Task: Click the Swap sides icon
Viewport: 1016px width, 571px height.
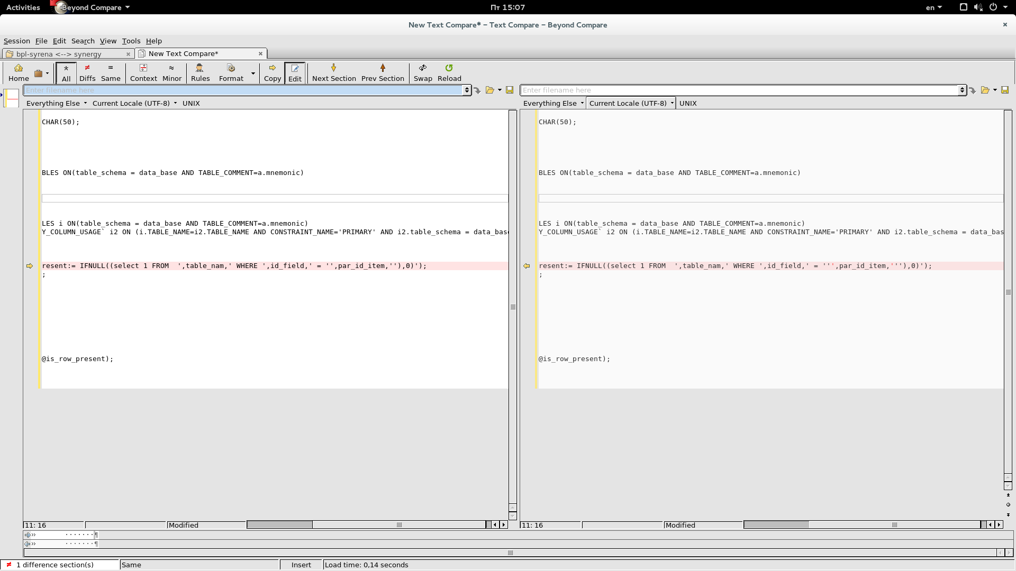Action: pyautogui.click(x=422, y=72)
